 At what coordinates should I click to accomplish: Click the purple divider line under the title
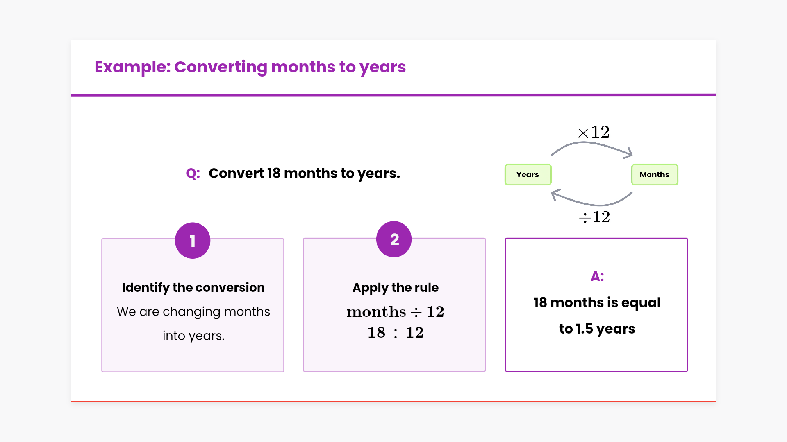pos(393,95)
